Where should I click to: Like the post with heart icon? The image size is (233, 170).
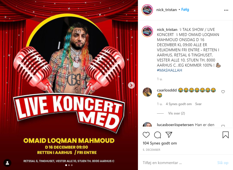pyautogui.click(x=146, y=135)
